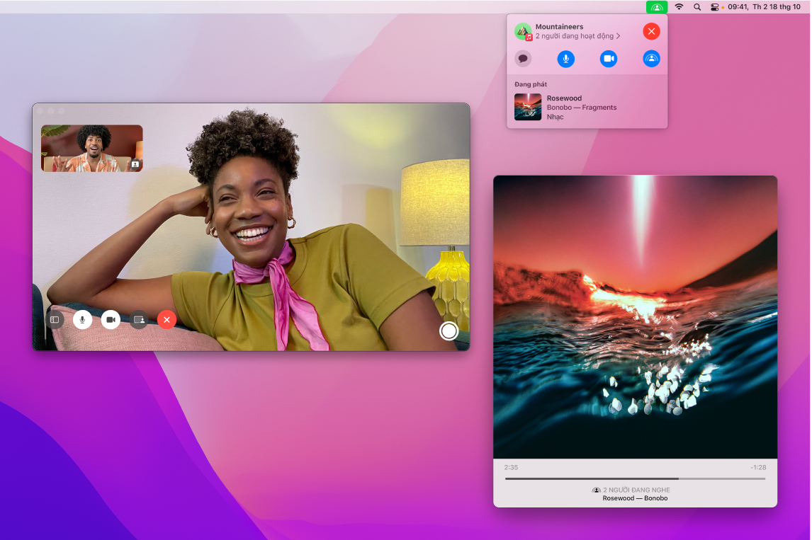Open Spotlight search in the menu bar

(697, 7)
